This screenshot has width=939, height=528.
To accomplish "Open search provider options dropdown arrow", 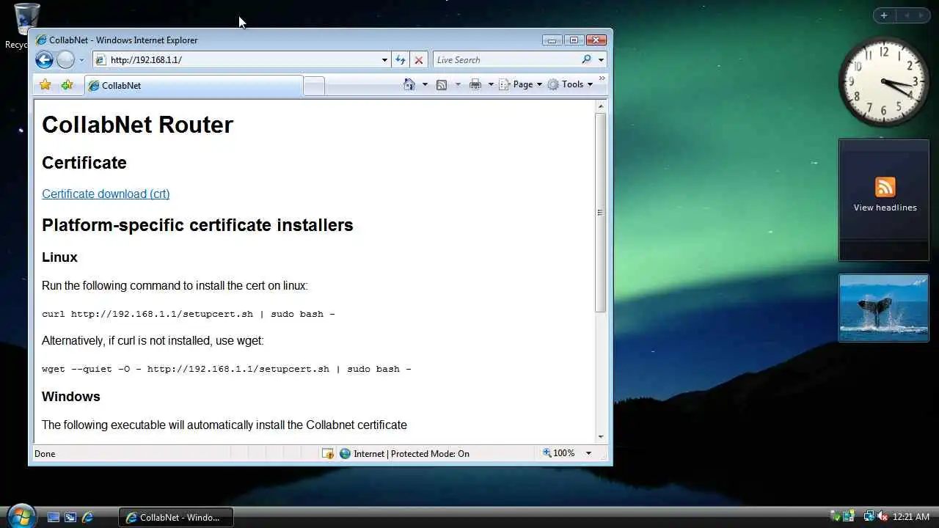I will click(x=601, y=60).
